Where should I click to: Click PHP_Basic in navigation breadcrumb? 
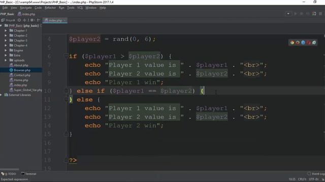coord(7,14)
